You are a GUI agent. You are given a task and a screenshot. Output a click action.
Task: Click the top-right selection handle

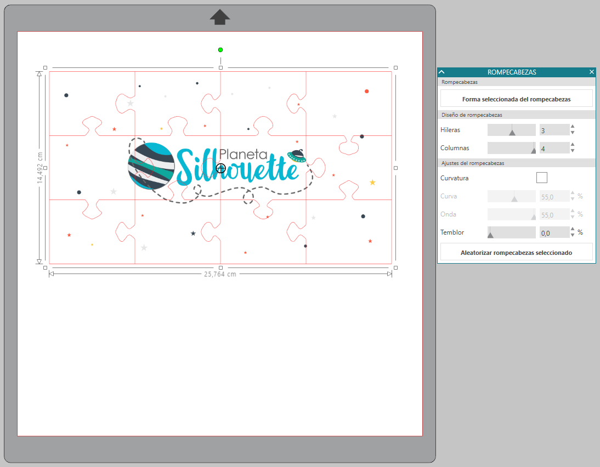point(395,68)
